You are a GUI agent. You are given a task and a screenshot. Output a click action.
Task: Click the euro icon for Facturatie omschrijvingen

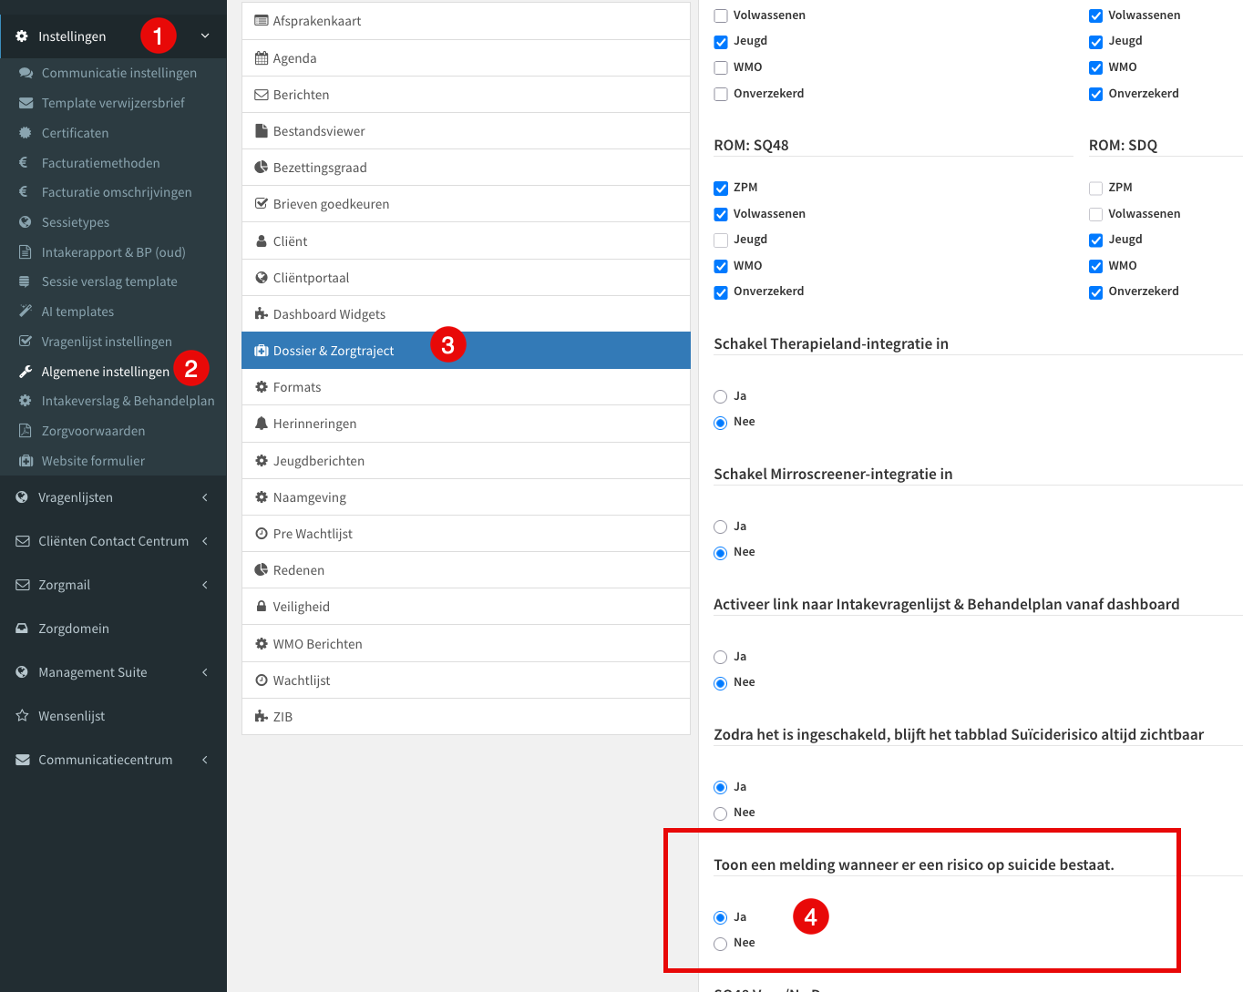point(24,192)
